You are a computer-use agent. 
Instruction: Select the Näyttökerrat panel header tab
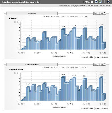[x=32, y=64]
